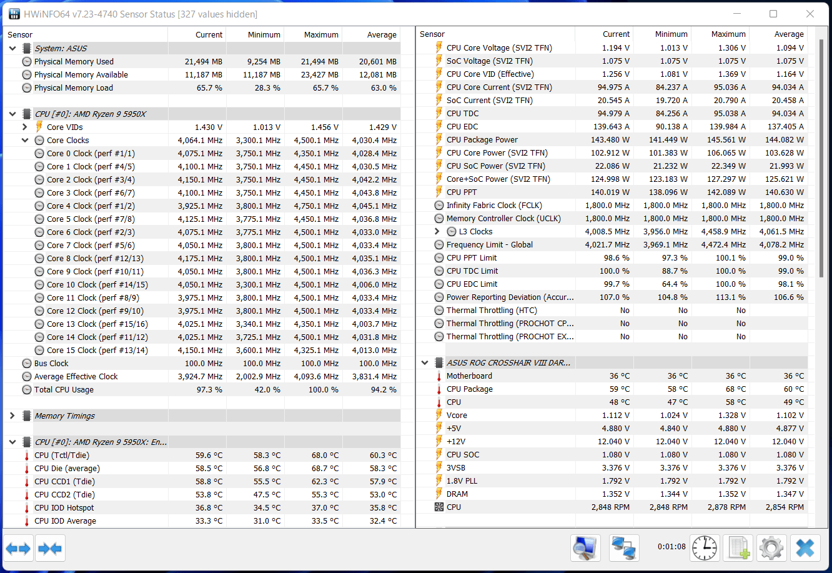Click the right panel Sensor column header
This screenshot has height=573, width=832.
coord(495,34)
